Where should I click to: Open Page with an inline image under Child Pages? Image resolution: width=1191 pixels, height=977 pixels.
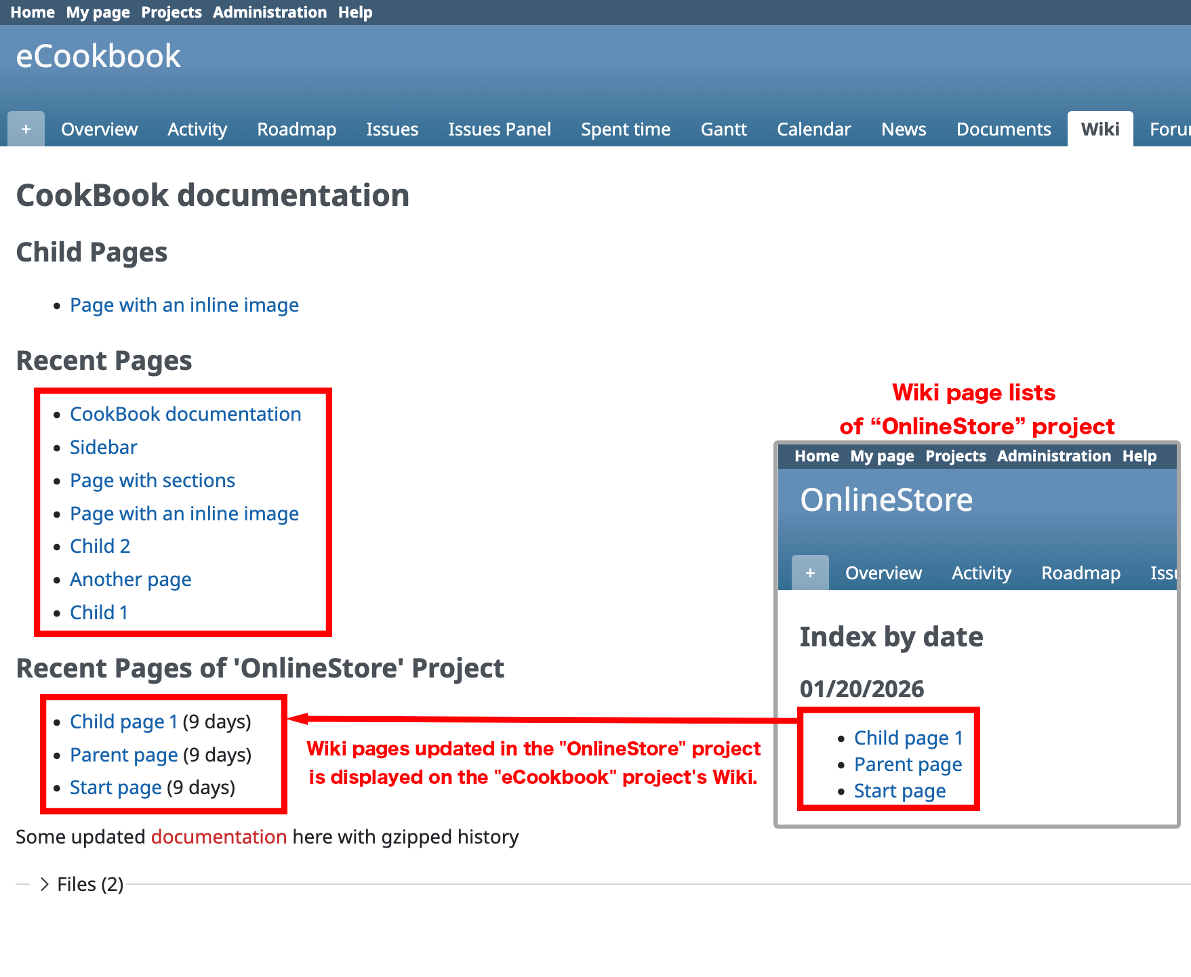point(184,305)
